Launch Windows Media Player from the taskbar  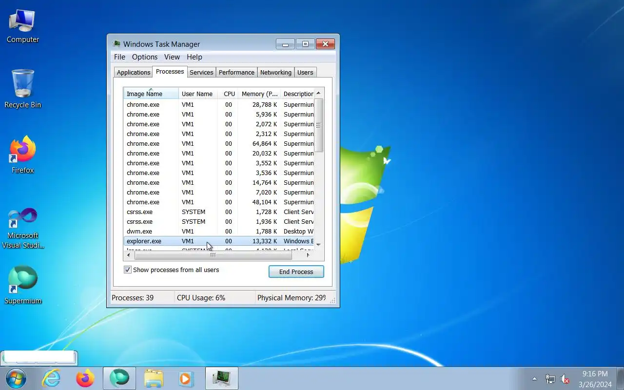(186, 378)
